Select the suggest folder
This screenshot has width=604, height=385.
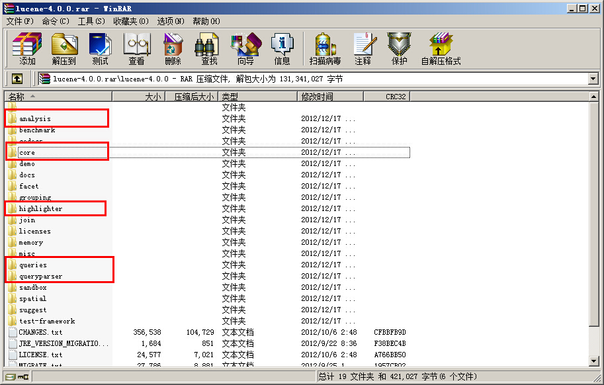point(32,310)
